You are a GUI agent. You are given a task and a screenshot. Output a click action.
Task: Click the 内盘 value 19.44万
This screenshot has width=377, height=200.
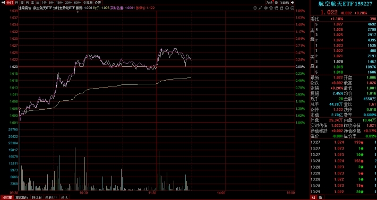[x=370, y=120]
